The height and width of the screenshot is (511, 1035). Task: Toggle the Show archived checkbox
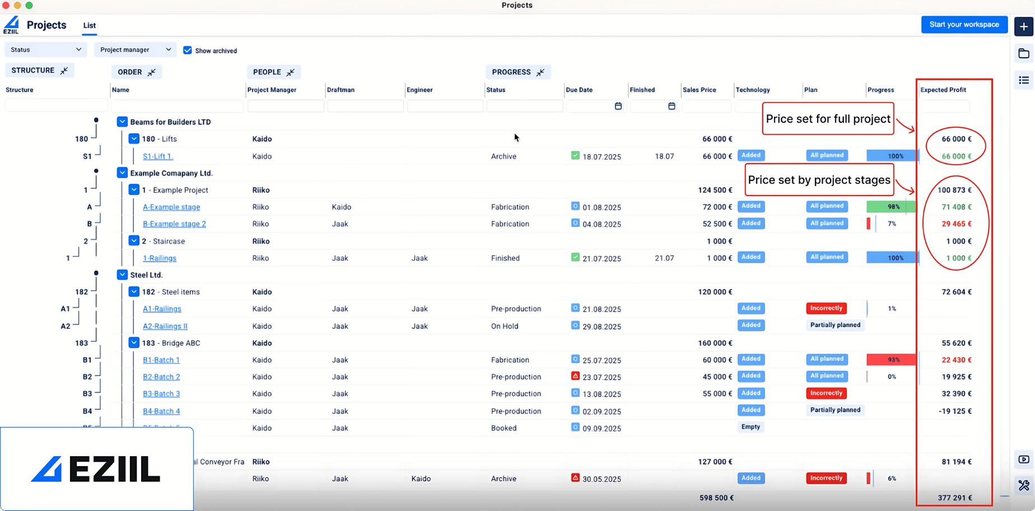pyautogui.click(x=188, y=50)
